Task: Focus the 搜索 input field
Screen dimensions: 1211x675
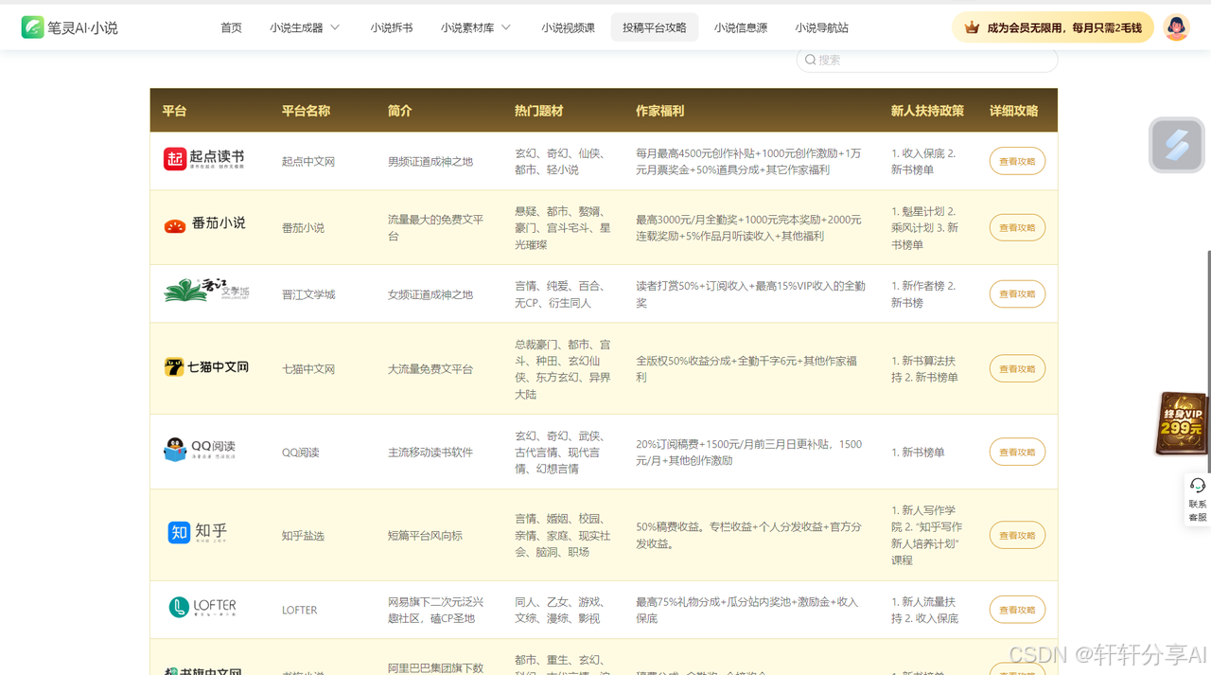Action: pyautogui.click(x=927, y=60)
